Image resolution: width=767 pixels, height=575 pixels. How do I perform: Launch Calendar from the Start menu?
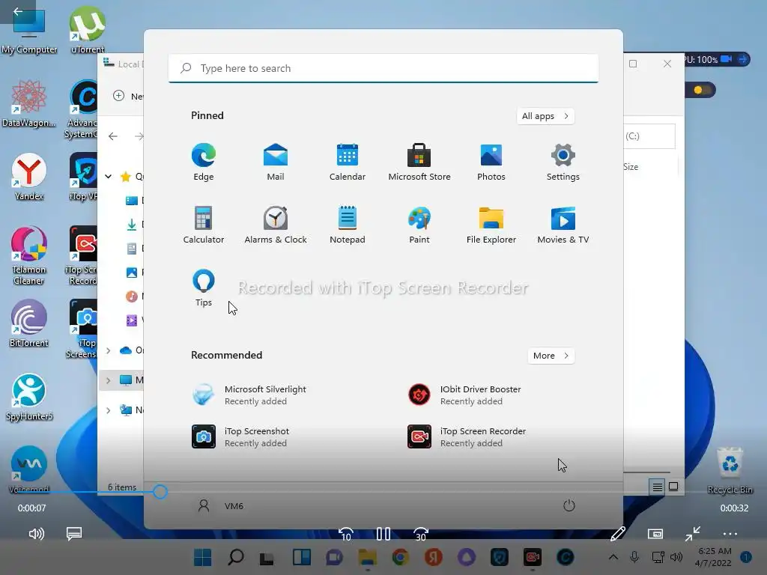click(x=348, y=162)
